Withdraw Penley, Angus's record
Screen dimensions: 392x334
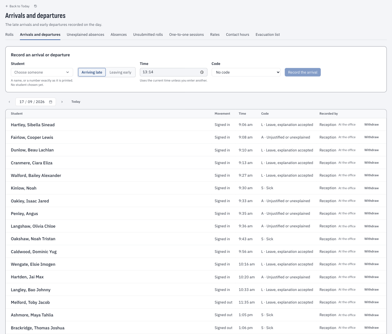[x=371, y=213]
